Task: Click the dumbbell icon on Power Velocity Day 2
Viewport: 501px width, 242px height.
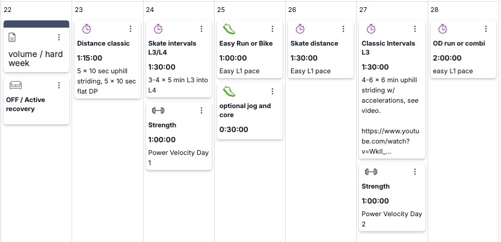Action: tap(371, 172)
